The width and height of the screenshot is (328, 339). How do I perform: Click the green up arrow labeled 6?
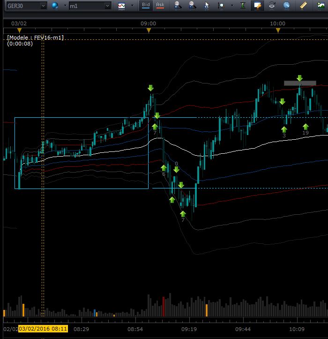pyautogui.click(x=164, y=168)
